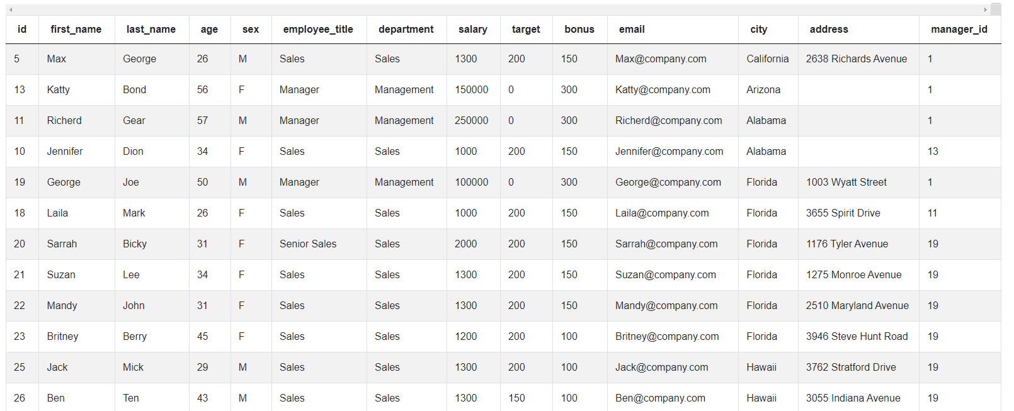Select address 3655 Spirit Drive
Screen dimensions: 1014x411
pos(858,213)
